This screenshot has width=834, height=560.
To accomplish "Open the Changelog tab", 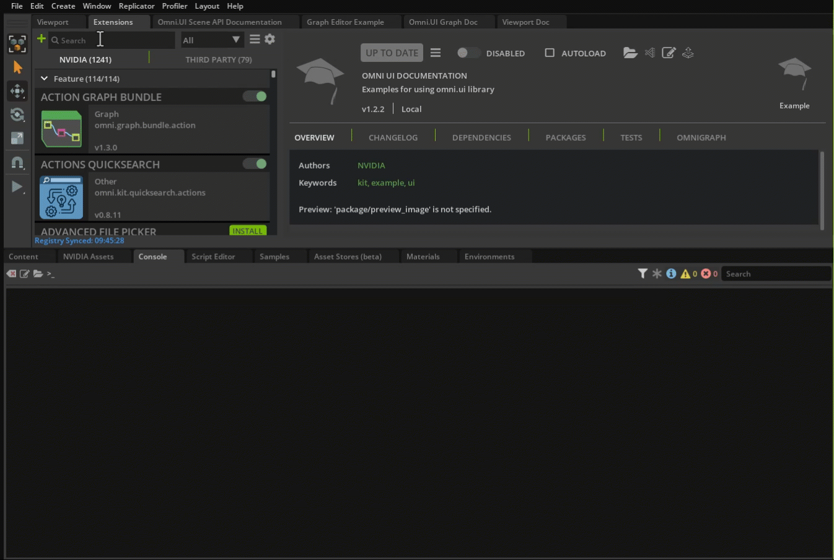I will (x=393, y=138).
